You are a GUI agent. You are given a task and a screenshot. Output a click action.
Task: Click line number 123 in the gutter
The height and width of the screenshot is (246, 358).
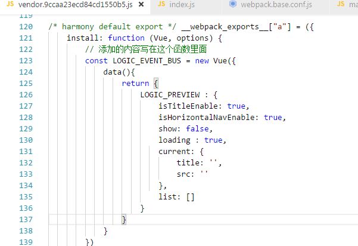click(x=26, y=61)
